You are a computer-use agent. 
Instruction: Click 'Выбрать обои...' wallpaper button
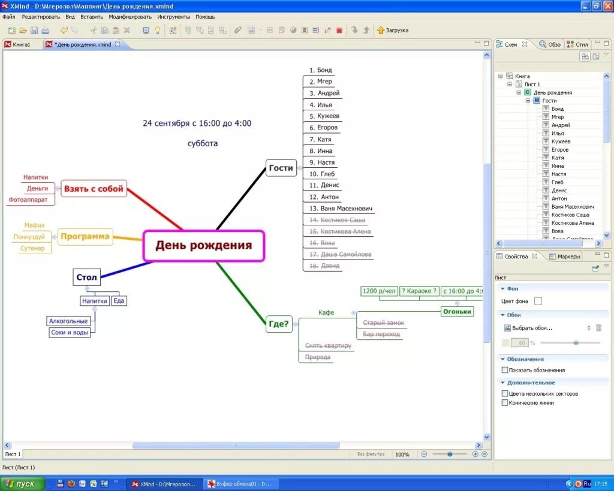[528, 328]
